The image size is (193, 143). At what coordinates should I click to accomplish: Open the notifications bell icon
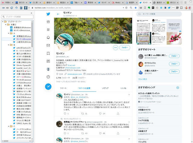tap(48, 37)
